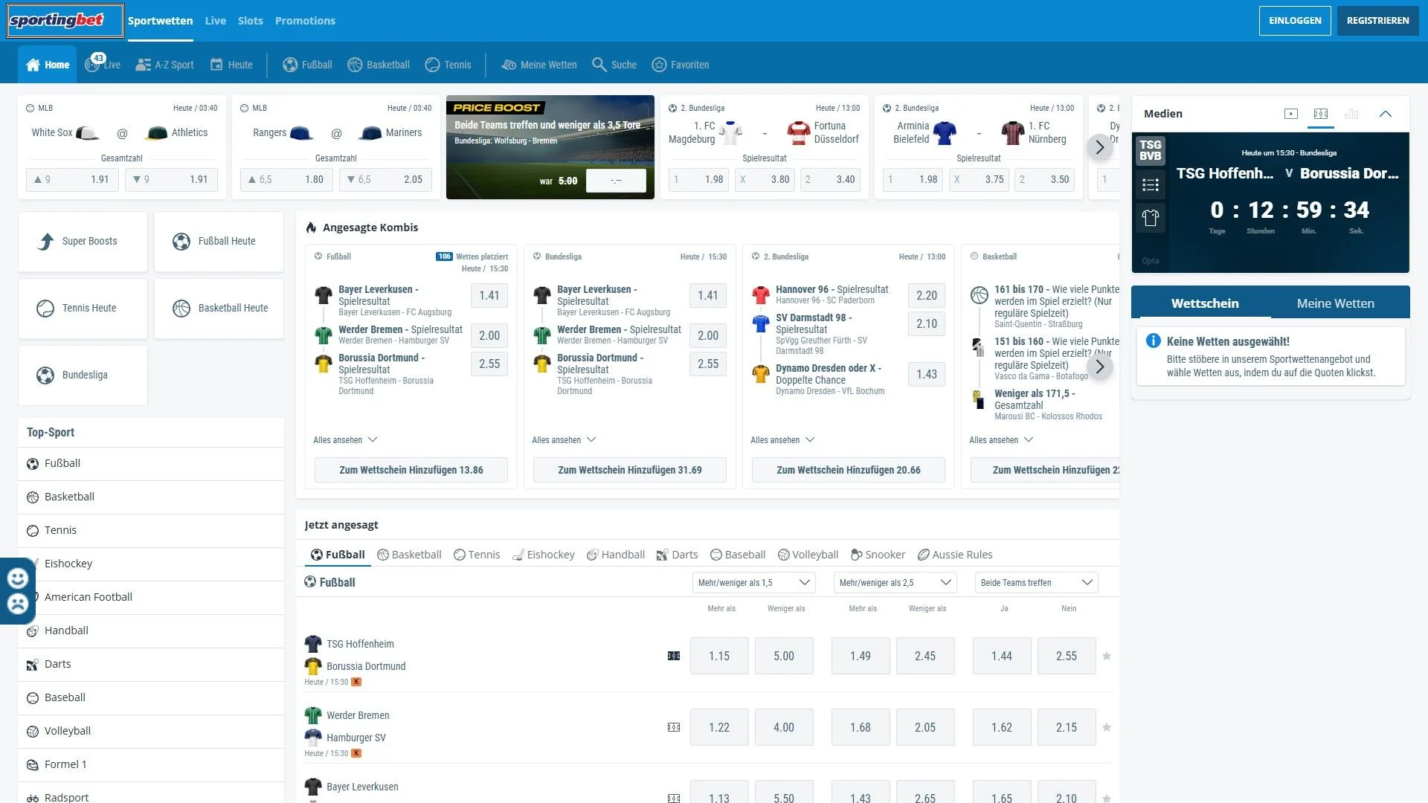Select Rangers under 6,5 odds 2.05

tap(385, 179)
